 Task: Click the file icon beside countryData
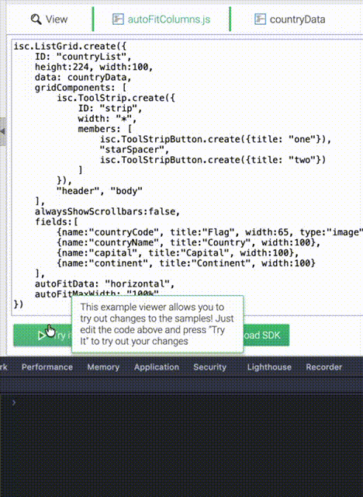(x=260, y=19)
